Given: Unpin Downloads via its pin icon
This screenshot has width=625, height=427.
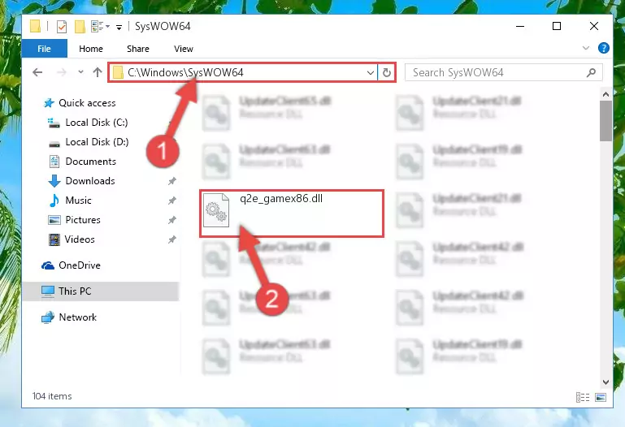Looking at the screenshot, I should (171, 181).
